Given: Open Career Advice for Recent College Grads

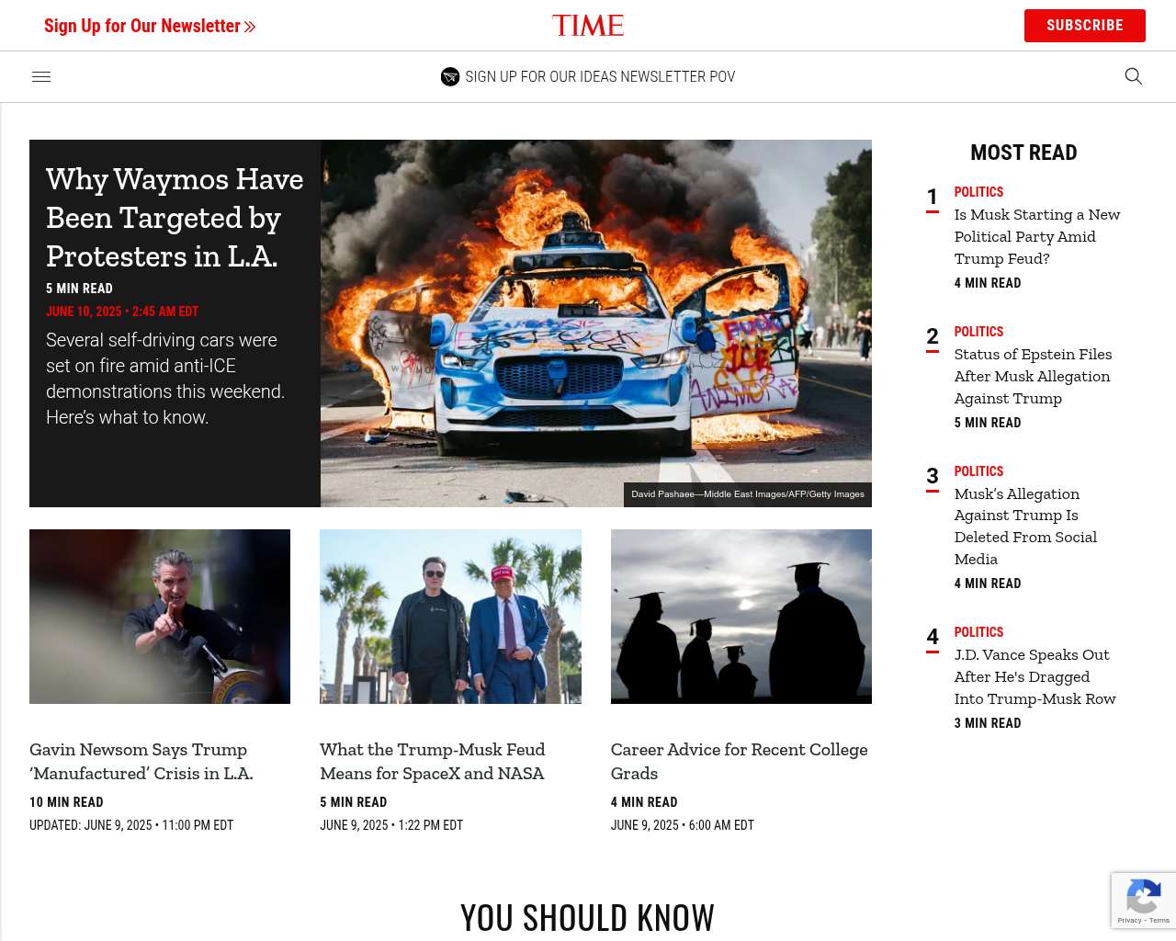Looking at the screenshot, I should click(x=739, y=762).
